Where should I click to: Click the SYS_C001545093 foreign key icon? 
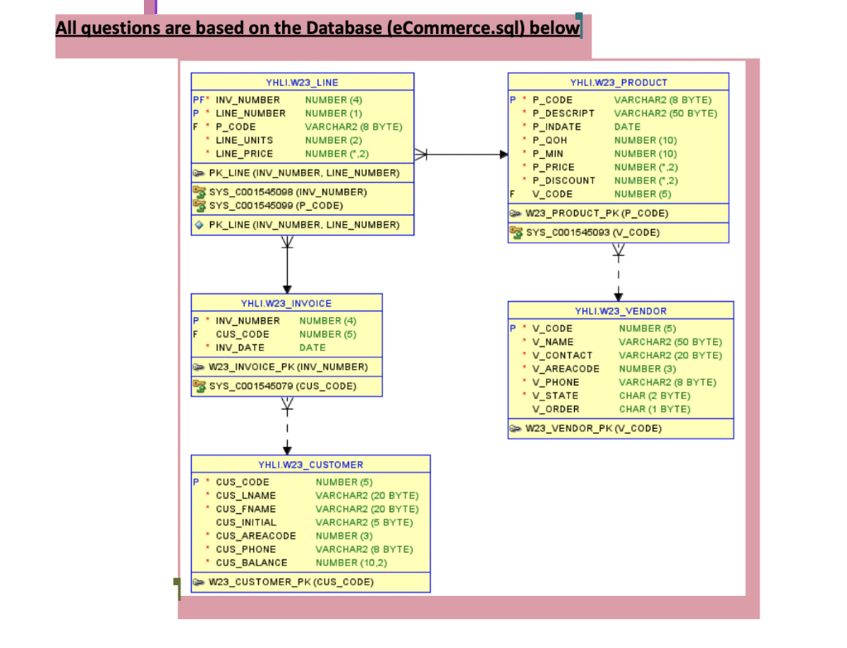pyautogui.click(x=514, y=233)
